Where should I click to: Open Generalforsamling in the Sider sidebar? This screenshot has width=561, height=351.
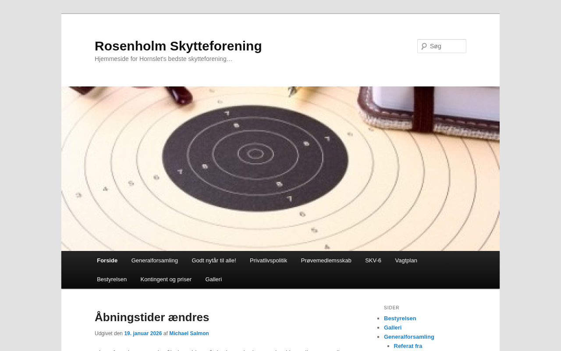click(x=409, y=337)
